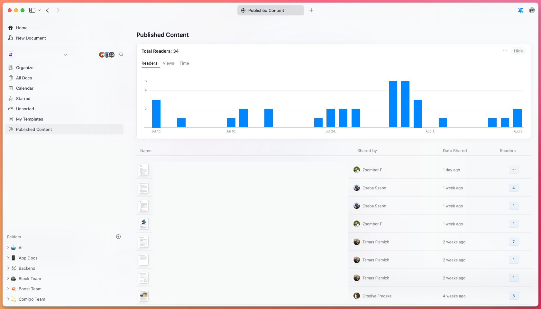
Task: Open All Docs
Action: [x=24, y=78]
